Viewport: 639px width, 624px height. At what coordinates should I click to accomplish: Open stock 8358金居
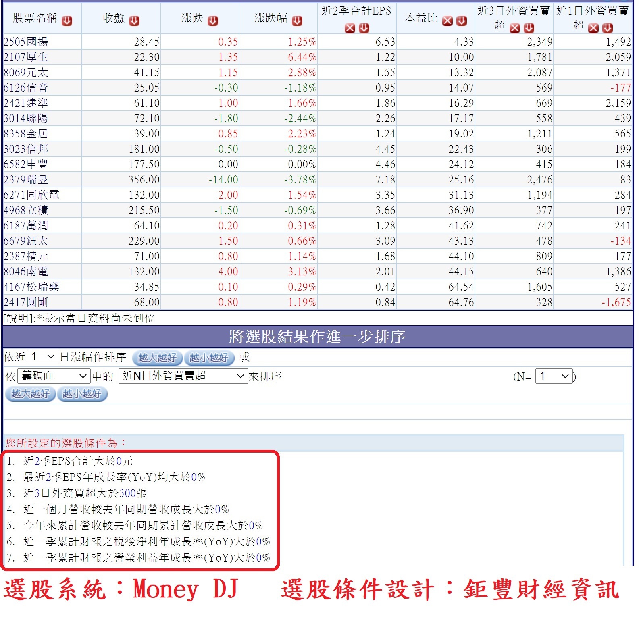26,134
